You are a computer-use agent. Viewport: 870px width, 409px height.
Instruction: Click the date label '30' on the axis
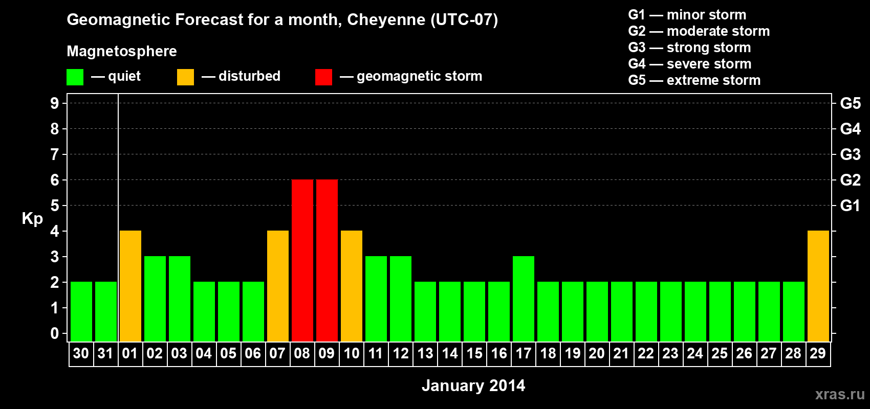point(81,353)
